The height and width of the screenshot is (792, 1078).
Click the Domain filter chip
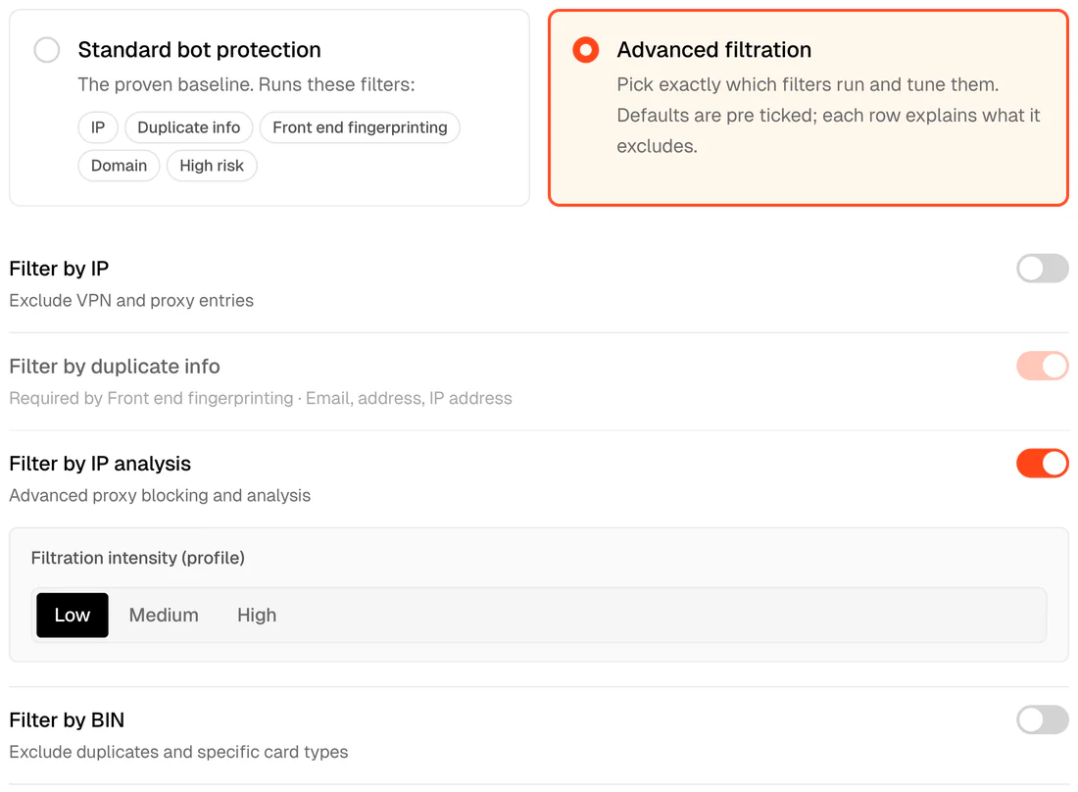119,166
